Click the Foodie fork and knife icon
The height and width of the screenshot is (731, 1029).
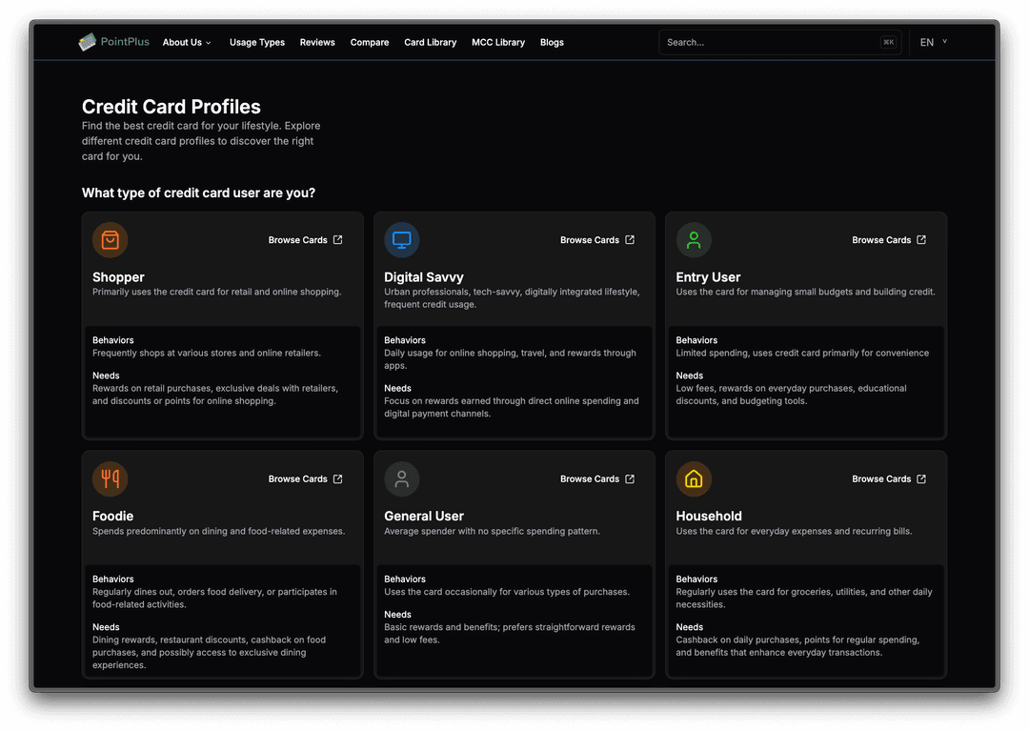[x=110, y=478]
